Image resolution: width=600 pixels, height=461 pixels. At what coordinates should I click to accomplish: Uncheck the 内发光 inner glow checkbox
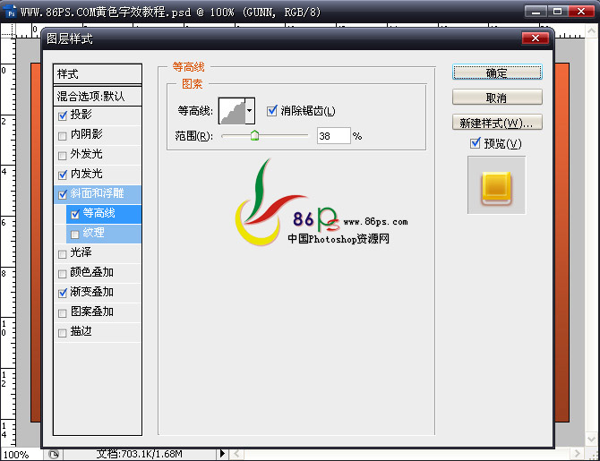(x=63, y=175)
